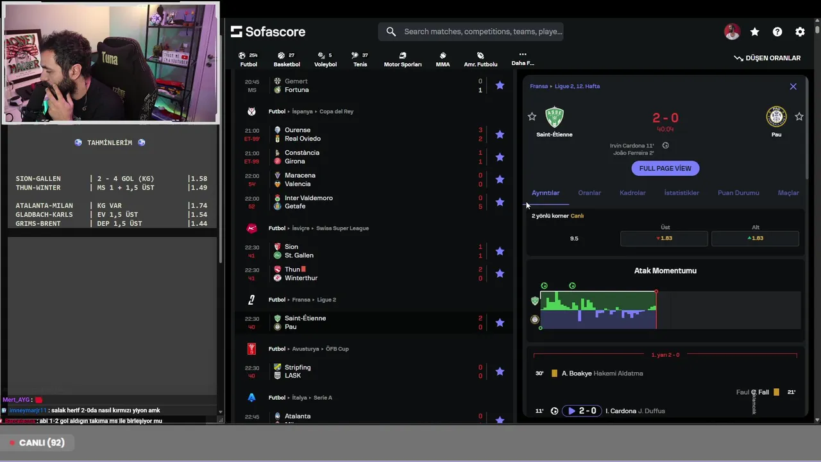
Task: Select the Motor Sporları icon
Action: point(403,59)
